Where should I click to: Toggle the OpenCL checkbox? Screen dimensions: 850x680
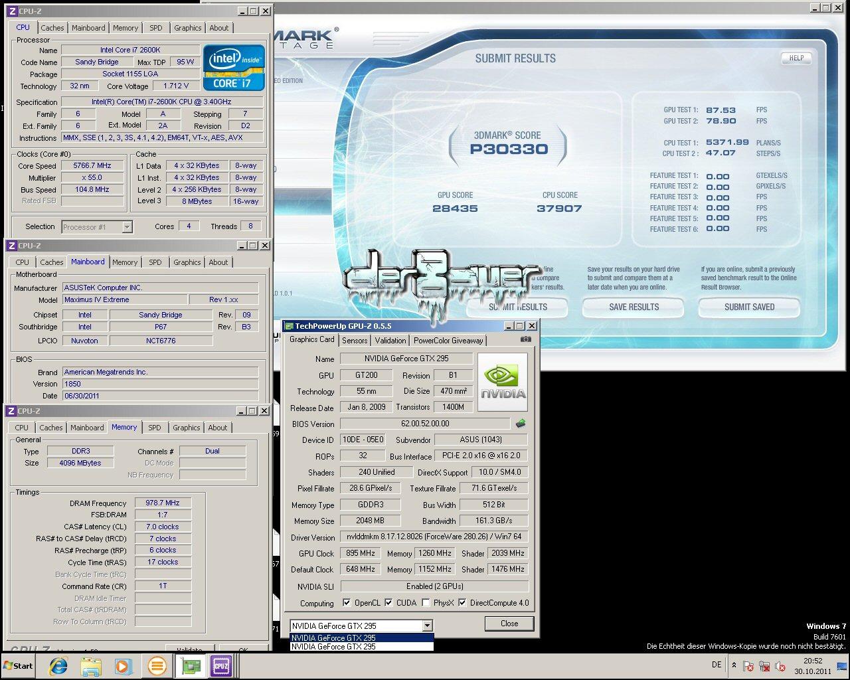coord(347,603)
